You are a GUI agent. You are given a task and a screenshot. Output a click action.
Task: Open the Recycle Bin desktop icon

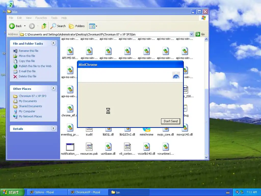(x=10, y=4)
